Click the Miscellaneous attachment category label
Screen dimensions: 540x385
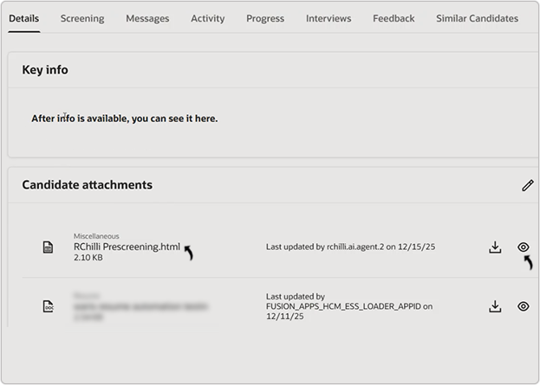96,235
